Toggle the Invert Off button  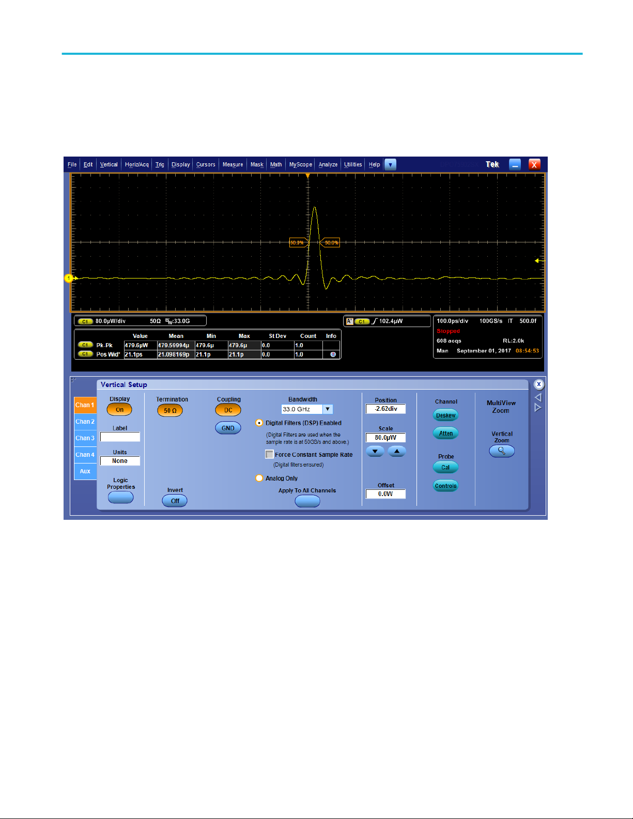(x=175, y=501)
